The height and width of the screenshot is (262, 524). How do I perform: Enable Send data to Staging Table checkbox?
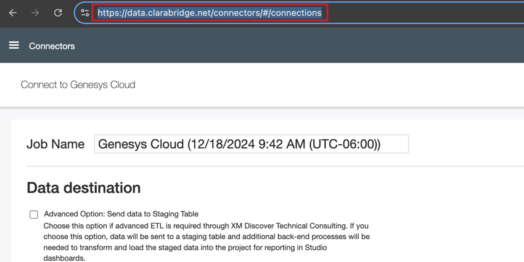[x=34, y=215]
